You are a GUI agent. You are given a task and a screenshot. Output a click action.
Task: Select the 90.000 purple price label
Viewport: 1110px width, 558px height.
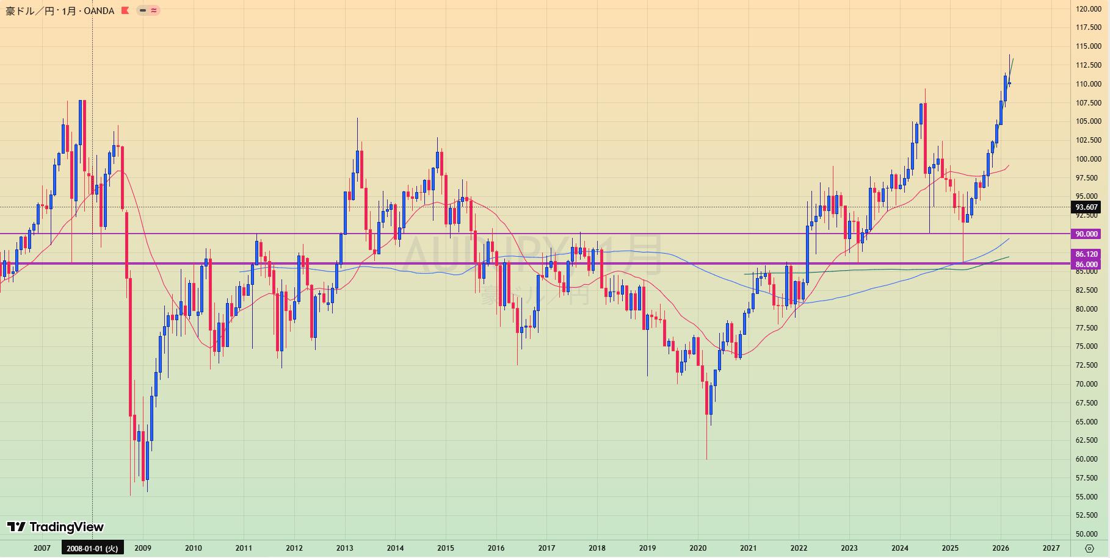[1086, 234]
